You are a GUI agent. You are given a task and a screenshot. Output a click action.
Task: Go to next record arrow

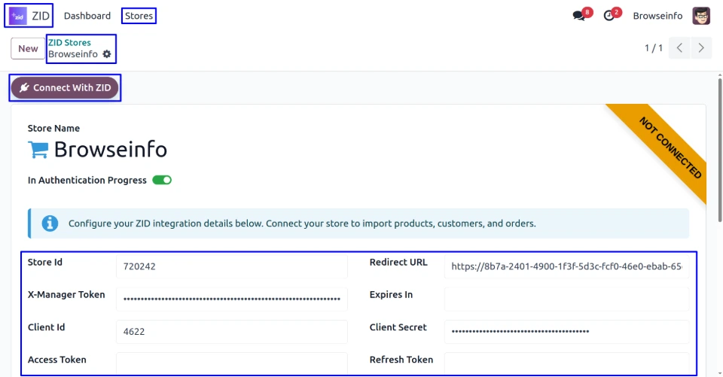tap(701, 48)
